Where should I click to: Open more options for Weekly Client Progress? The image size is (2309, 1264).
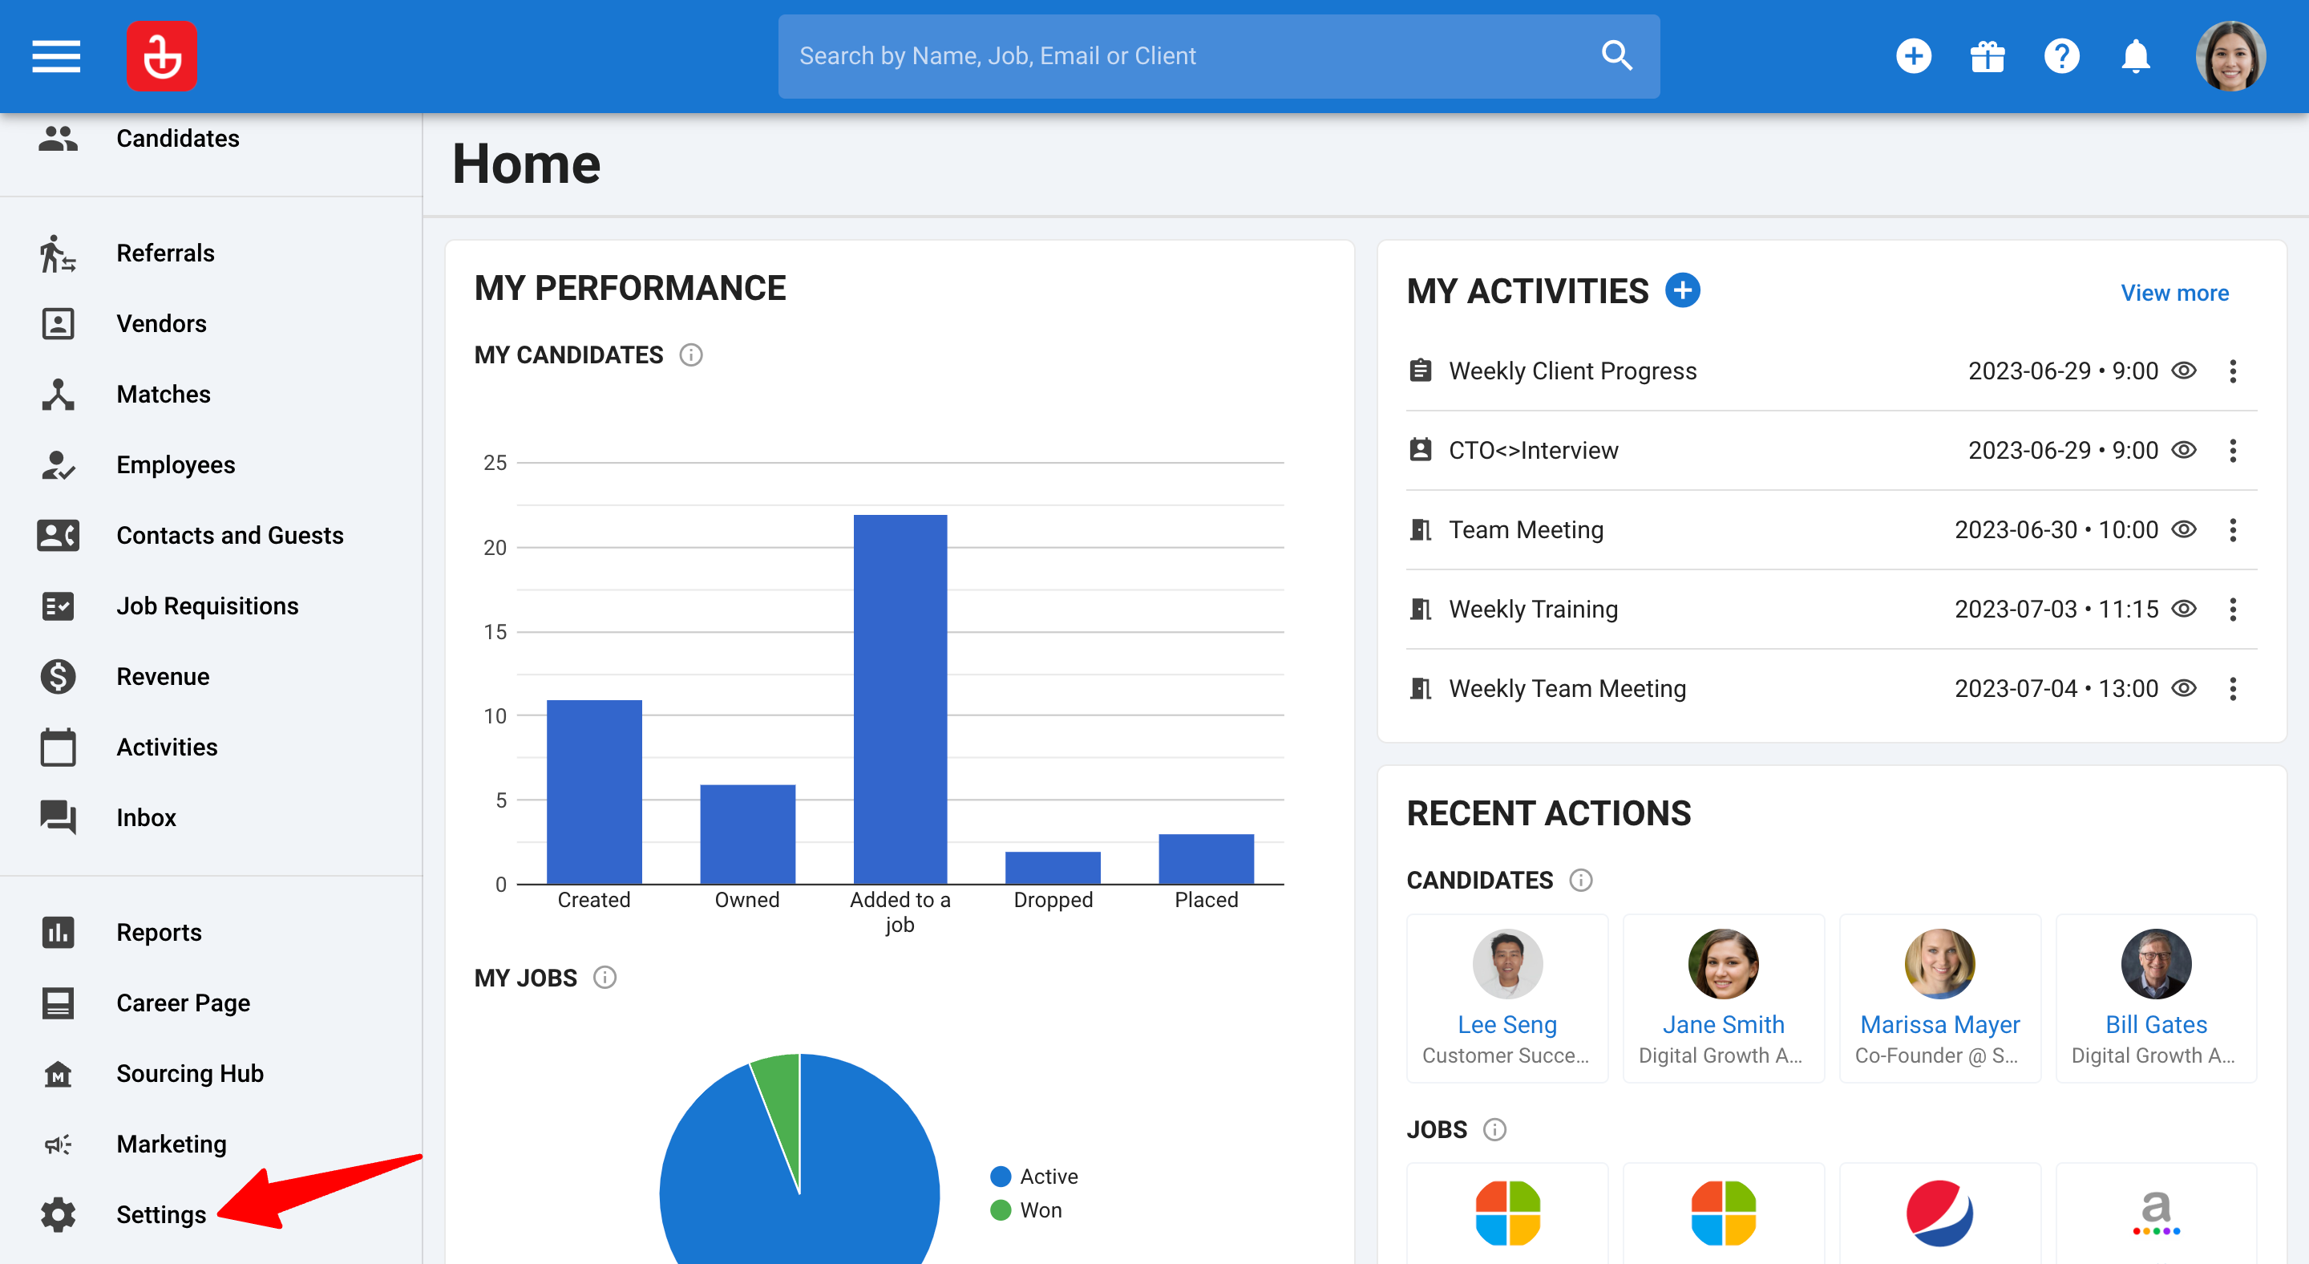tap(2233, 371)
